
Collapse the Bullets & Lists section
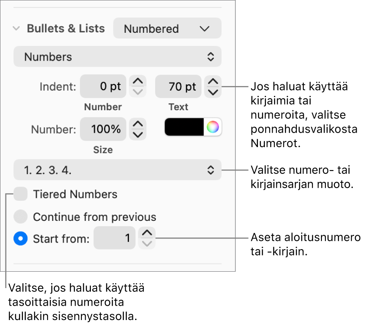(x=16, y=29)
